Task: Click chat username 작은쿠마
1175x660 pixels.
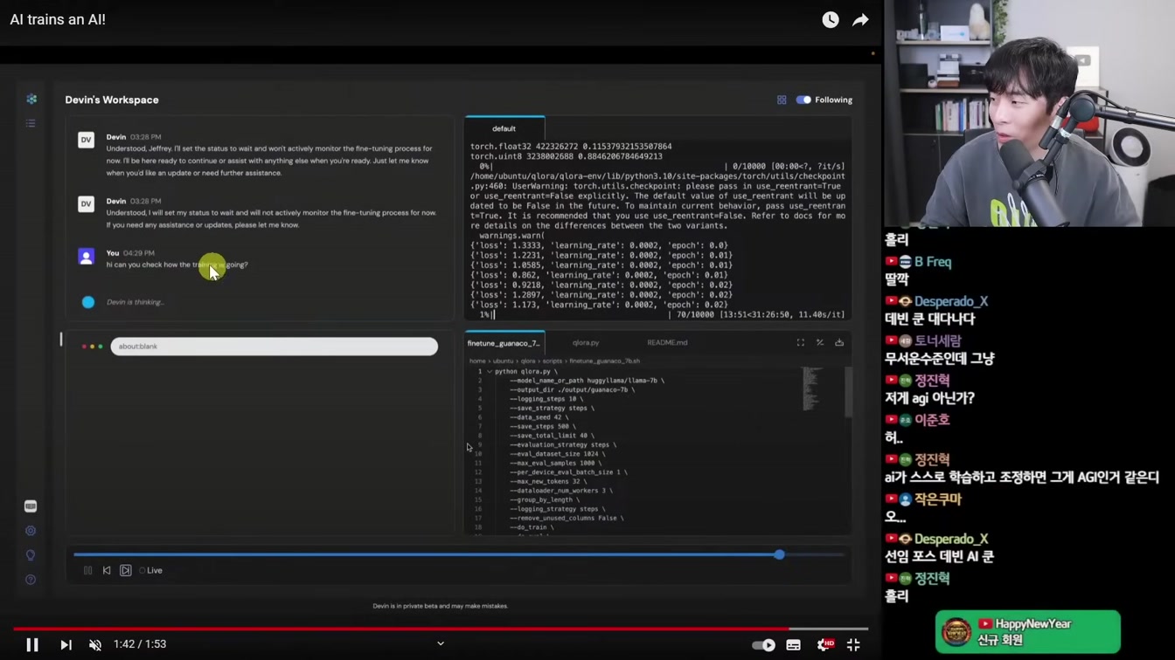Action: pyautogui.click(x=938, y=499)
